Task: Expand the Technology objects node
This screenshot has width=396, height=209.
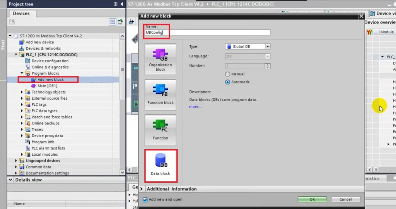Action: (x=22, y=92)
